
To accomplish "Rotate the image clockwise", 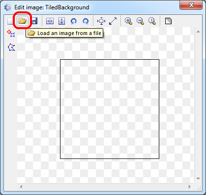I will [86, 21].
